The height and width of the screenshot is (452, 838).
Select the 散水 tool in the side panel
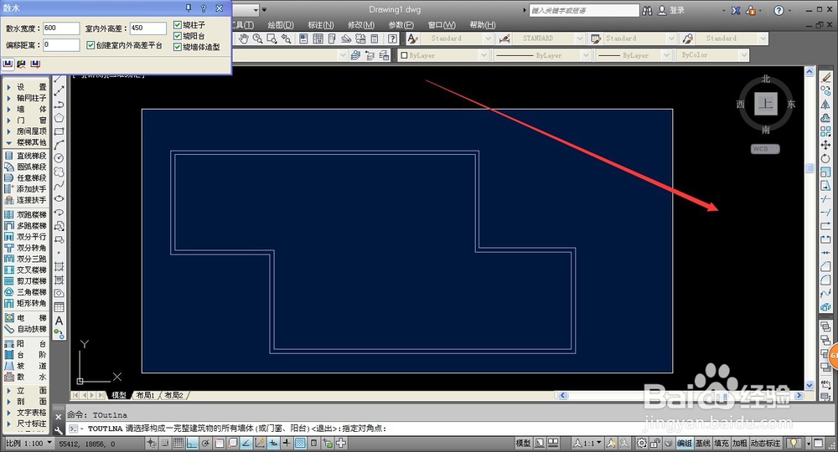click(26, 377)
